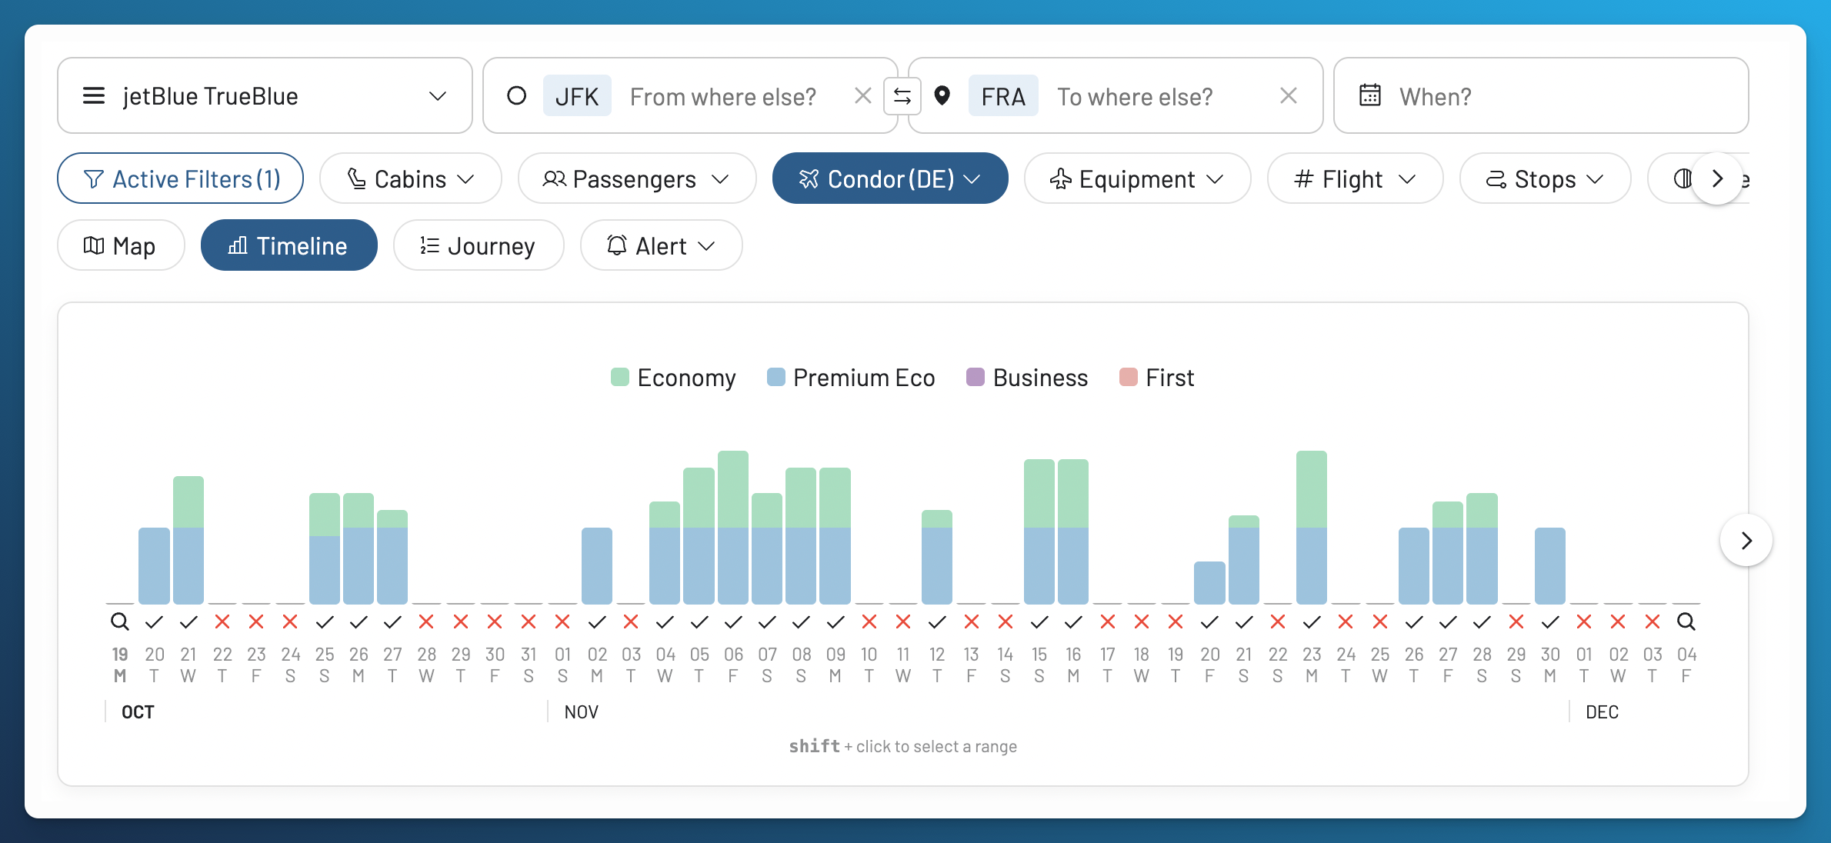Open the Flight number filter dropdown
Image resolution: width=1831 pixels, height=843 pixels.
[1355, 178]
